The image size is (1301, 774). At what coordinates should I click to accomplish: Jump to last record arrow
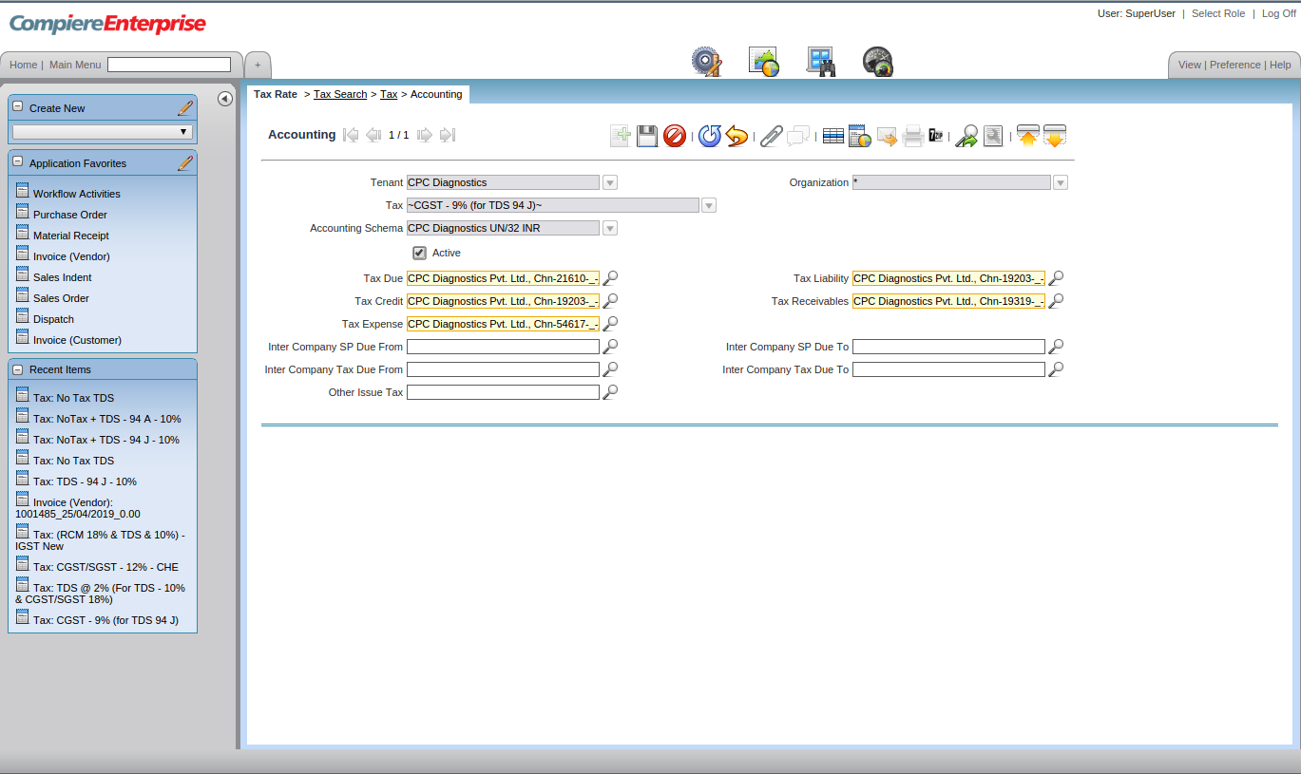click(448, 135)
